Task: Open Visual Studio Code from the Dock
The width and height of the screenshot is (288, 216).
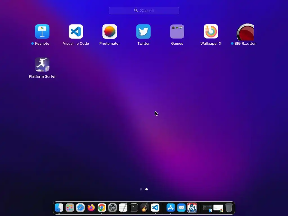Action: (155, 208)
